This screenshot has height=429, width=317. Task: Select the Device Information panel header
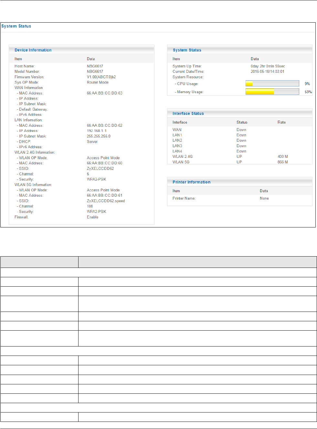(x=81, y=50)
